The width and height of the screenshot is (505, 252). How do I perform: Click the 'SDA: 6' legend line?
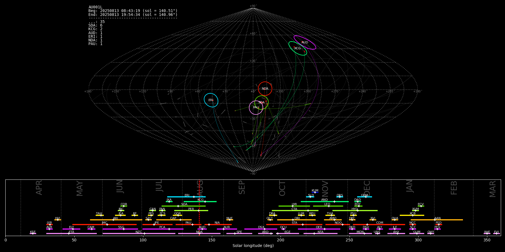click(x=95, y=25)
